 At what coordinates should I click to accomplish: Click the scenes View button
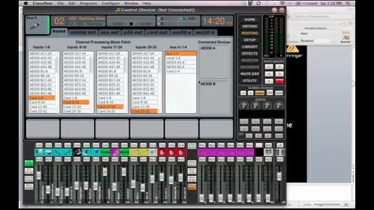(x=279, y=93)
